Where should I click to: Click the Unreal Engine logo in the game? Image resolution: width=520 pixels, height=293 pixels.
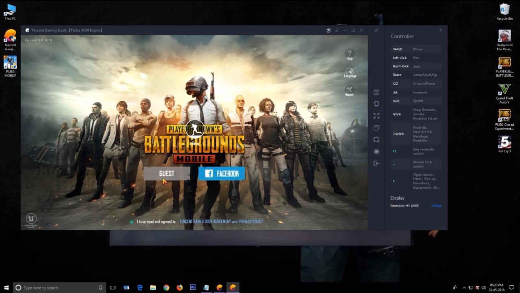31,220
